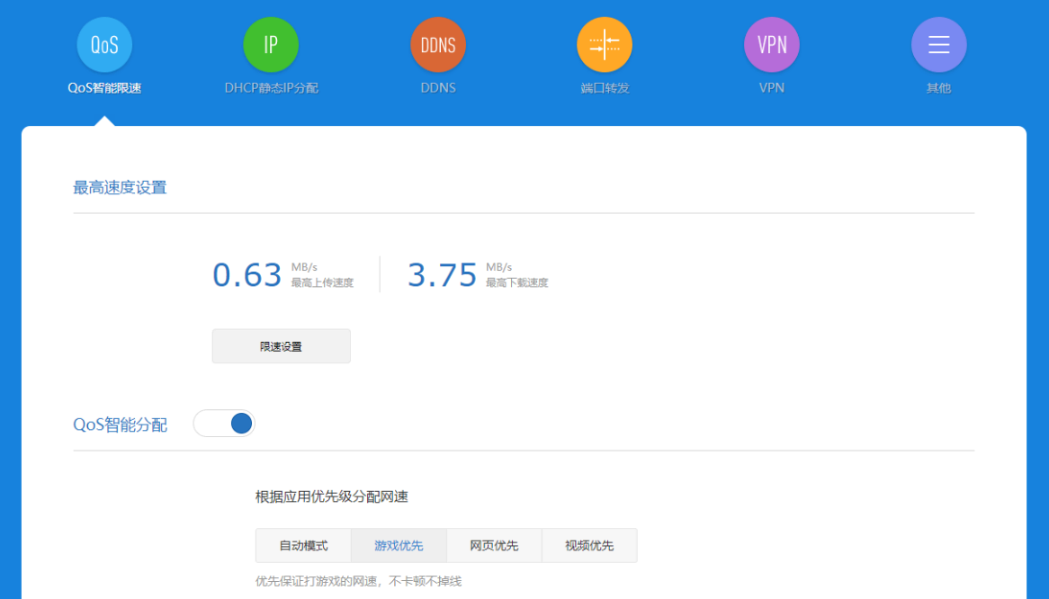The image size is (1049, 599).
Task: Click the VPN navigation text
Action: 771,87
